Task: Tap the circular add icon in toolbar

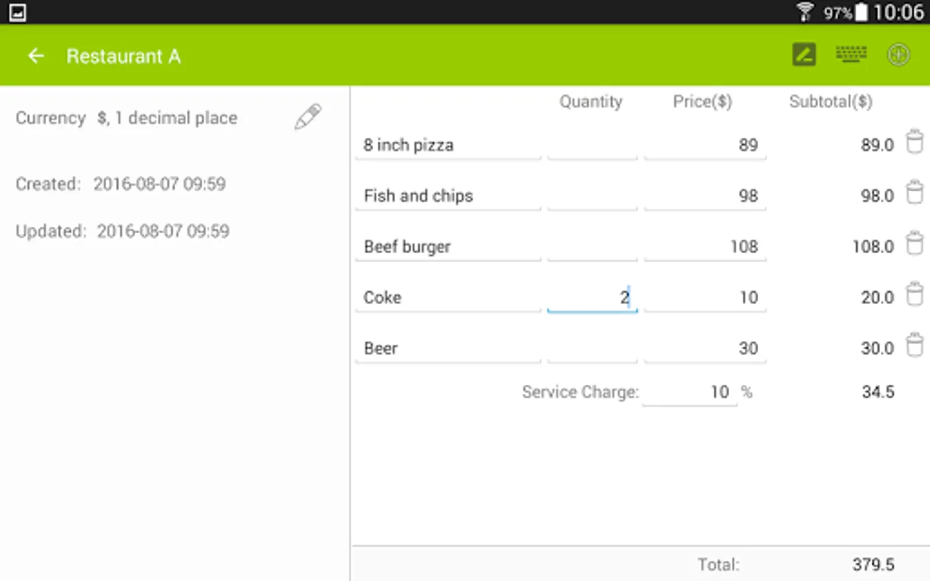Action: click(898, 55)
